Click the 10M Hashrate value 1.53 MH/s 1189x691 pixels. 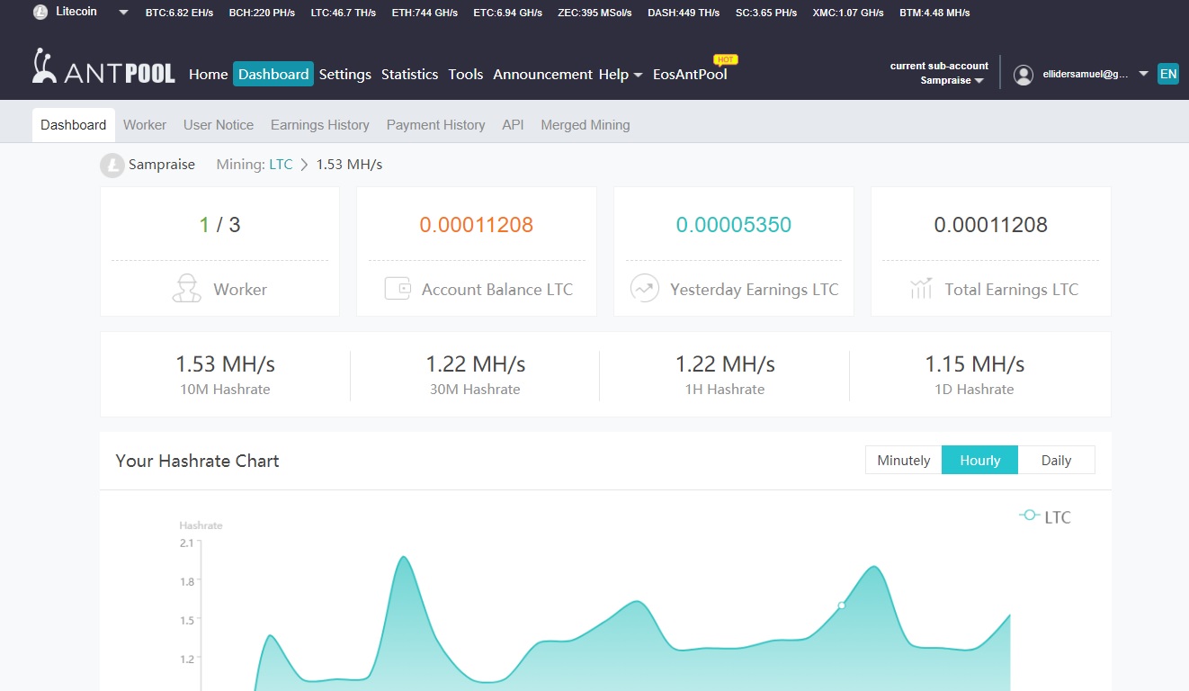(x=225, y=364)
